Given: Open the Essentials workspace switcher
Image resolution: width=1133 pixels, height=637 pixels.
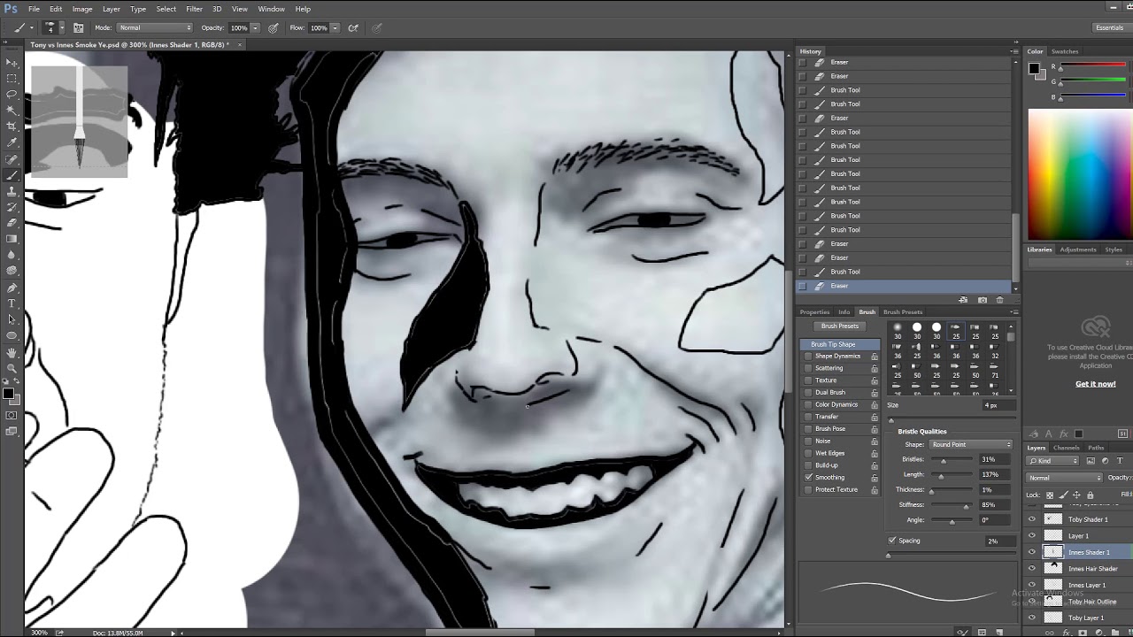Looking at the screenshot, I should 1108,27.
